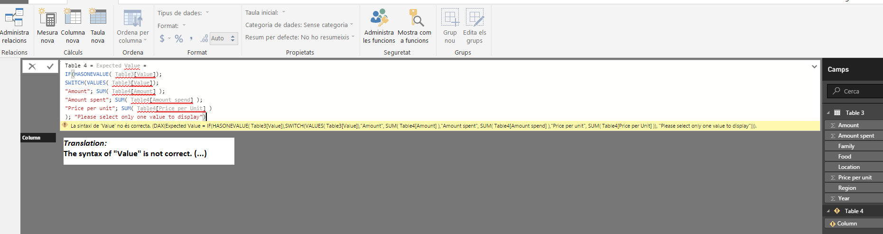Select the Location field

pyautogui.click(x=854, y=167)
